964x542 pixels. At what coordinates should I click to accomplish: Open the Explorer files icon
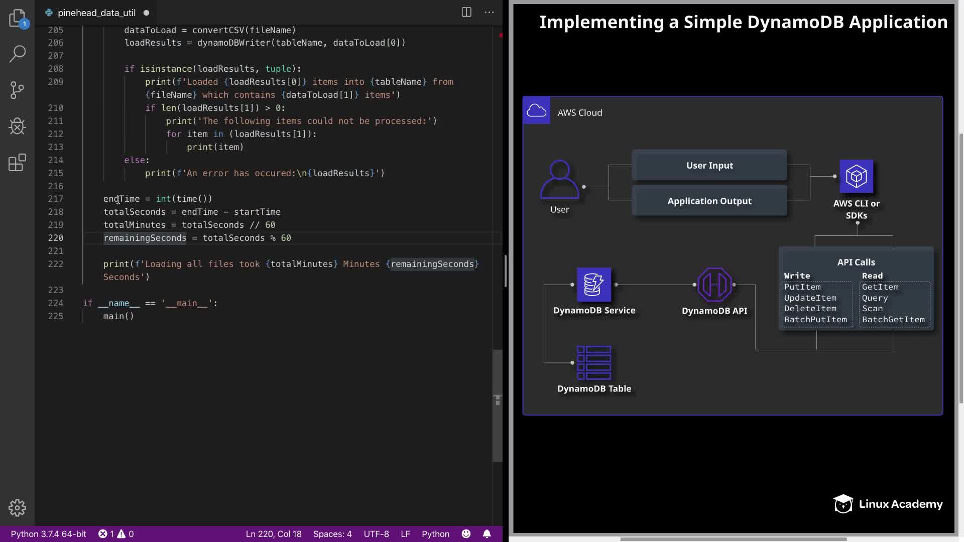coord(17,19)
